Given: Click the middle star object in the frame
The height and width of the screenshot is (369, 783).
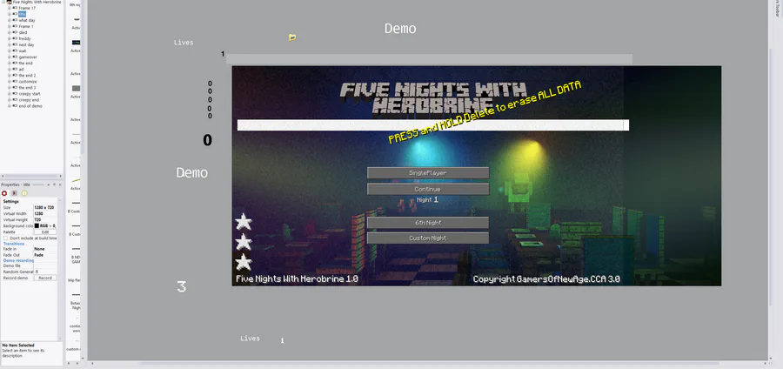Looking at the screenshot, I should (244, 242).
